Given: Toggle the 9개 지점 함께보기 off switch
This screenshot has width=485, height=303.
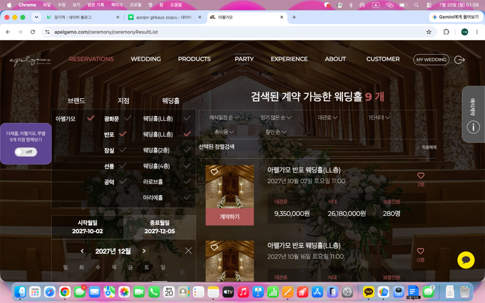Looking at the screenshot, I should point(26,152).
